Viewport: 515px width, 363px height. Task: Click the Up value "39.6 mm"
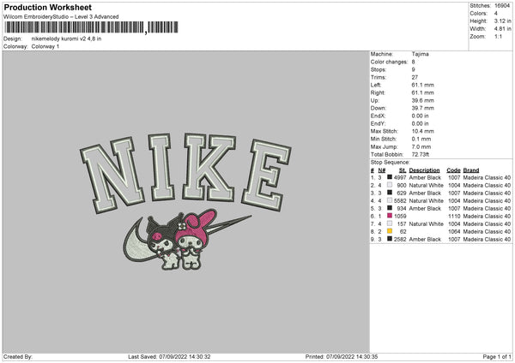point(422,100)
